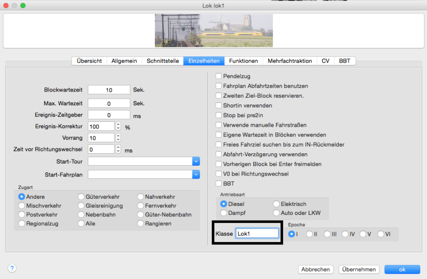Click the help question mark icon

pyautogui.click(x=11, y=269)
